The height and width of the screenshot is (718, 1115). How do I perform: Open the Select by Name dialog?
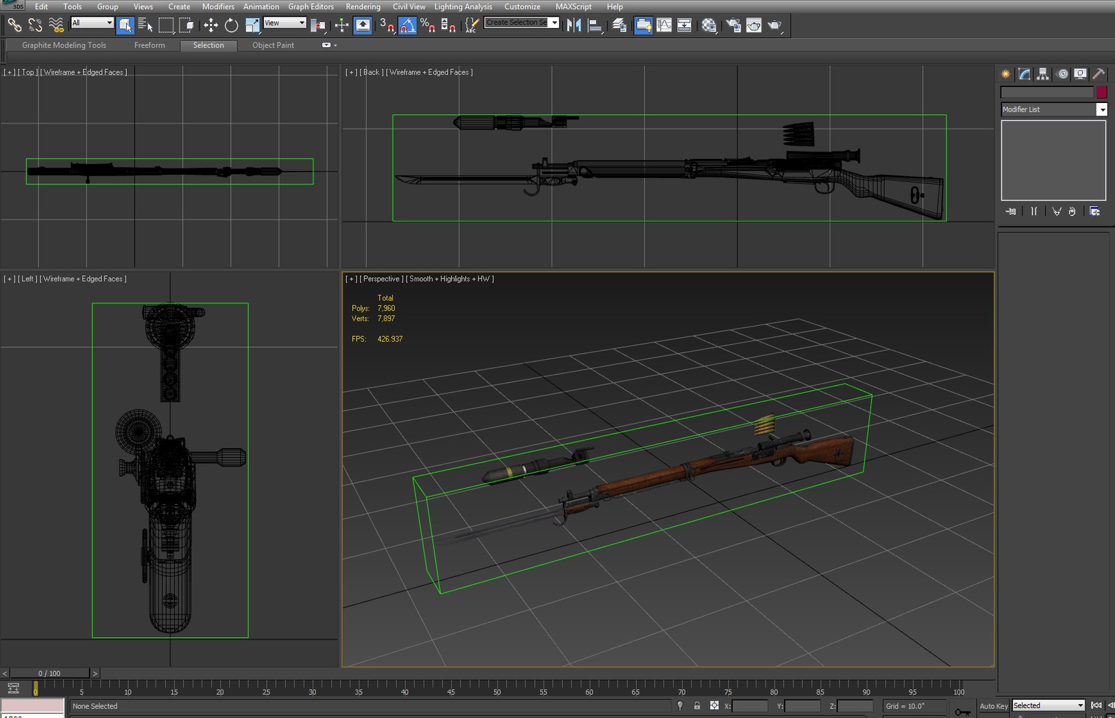pyautogui.click(x=146, y=25)
